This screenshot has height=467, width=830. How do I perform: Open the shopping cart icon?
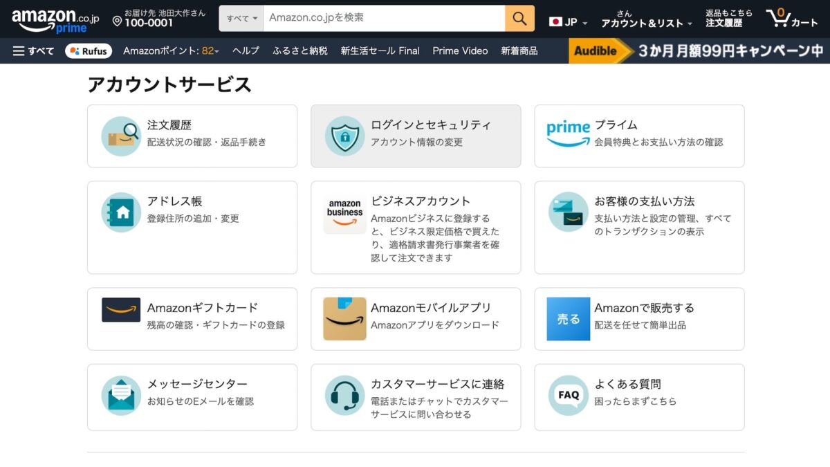791,19
